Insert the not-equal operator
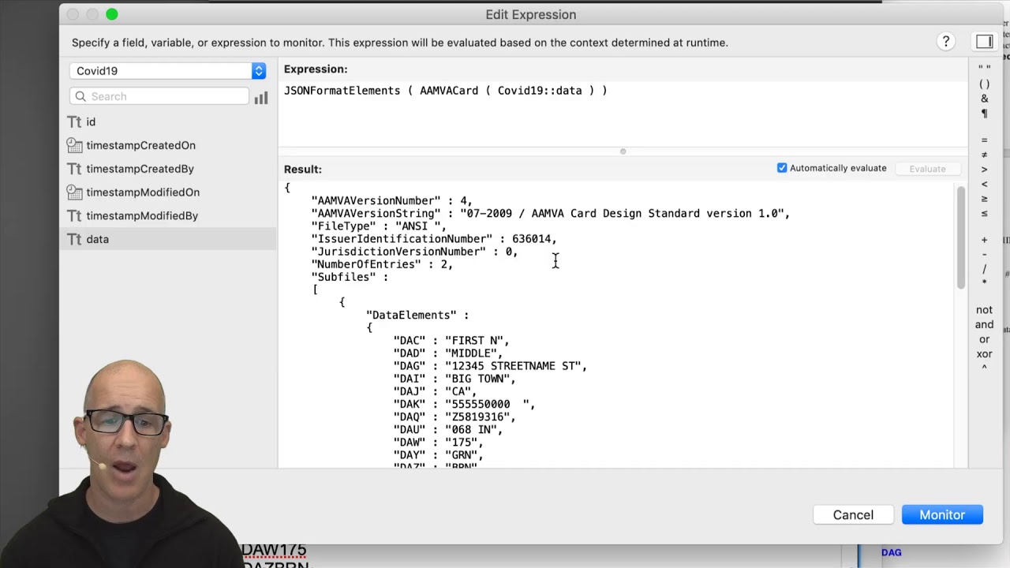The width and height of the screenshot is (1010, 568). [984, 155]
